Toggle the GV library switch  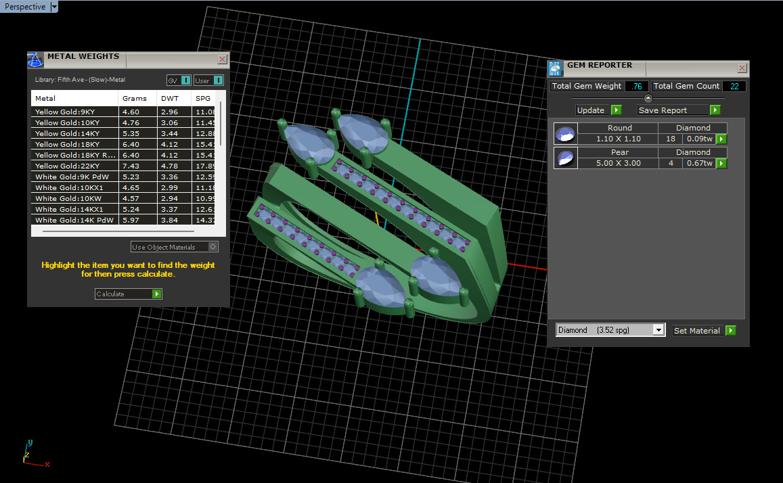tap(185, 80)
